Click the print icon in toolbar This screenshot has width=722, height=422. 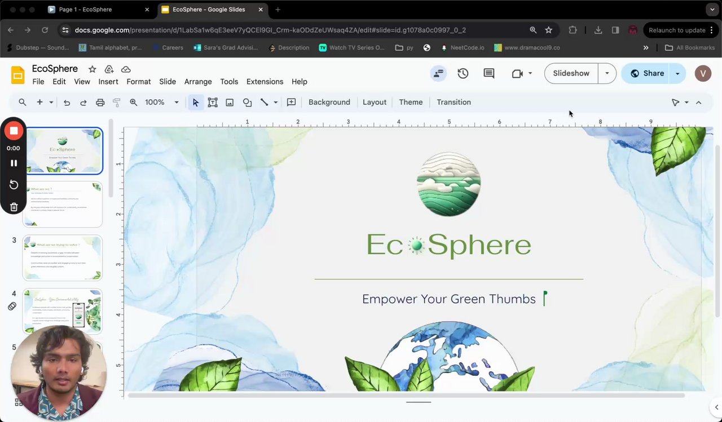[x=100, y=102]
